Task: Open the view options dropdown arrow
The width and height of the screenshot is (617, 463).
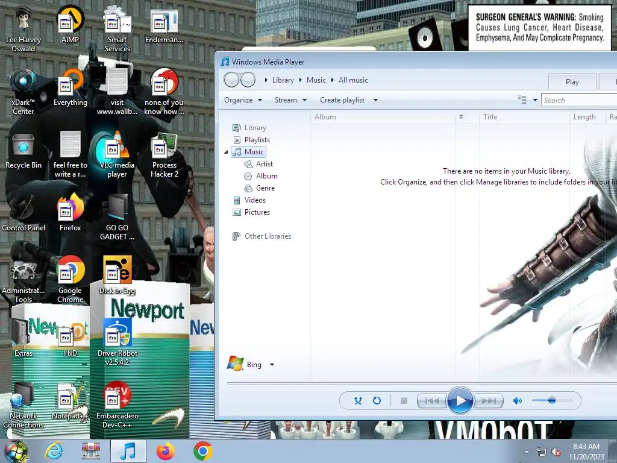Action: [535, 100]
